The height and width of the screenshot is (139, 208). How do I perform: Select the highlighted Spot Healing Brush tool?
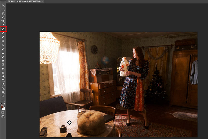coord(3,29)
